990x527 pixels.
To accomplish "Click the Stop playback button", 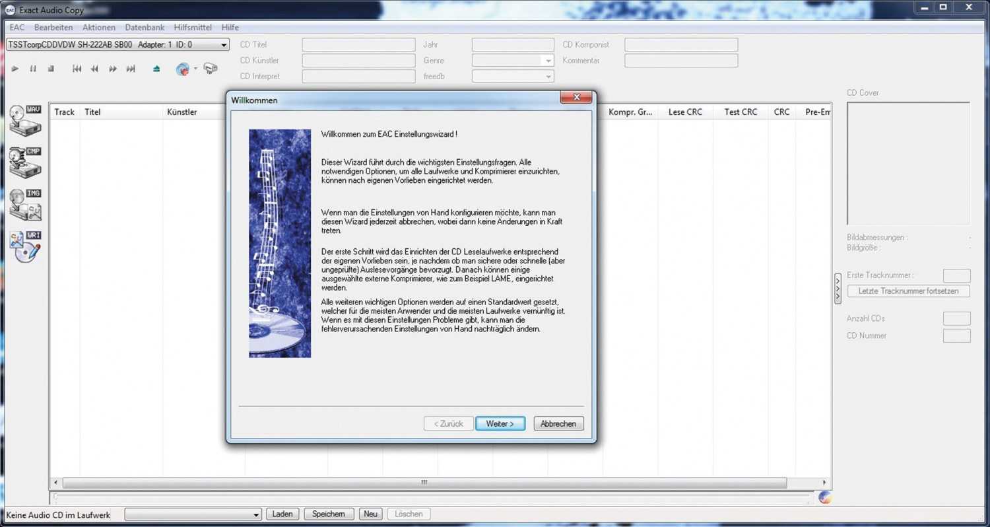I will (x=51, y=69).
